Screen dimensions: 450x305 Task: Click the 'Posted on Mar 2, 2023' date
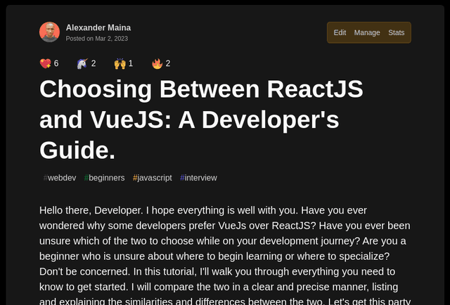pos(97,39)
